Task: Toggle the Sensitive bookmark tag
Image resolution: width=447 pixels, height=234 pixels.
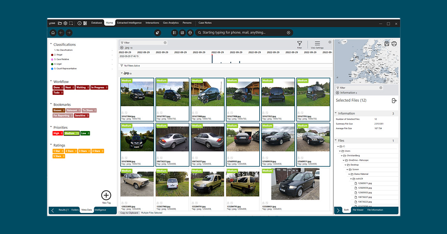Action: tap(82, 116)
